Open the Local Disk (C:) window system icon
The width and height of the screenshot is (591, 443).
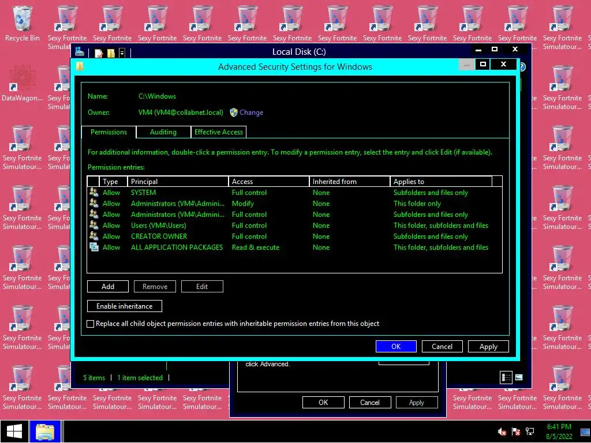tap(80, 51)
